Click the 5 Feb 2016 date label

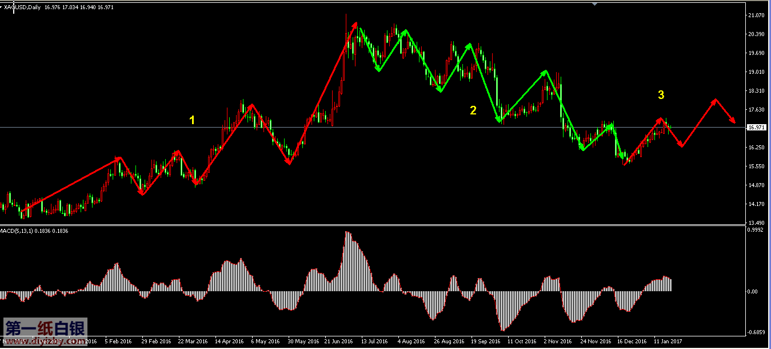(x=118, y=342)
